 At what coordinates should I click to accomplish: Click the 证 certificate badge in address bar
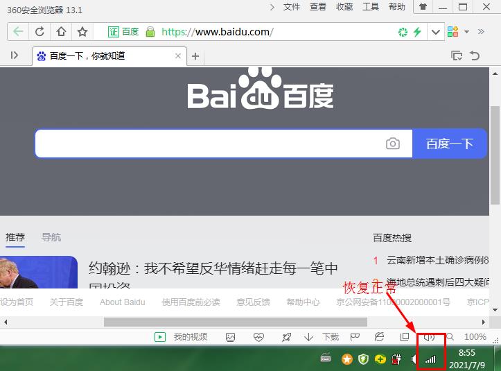point(113,32)
